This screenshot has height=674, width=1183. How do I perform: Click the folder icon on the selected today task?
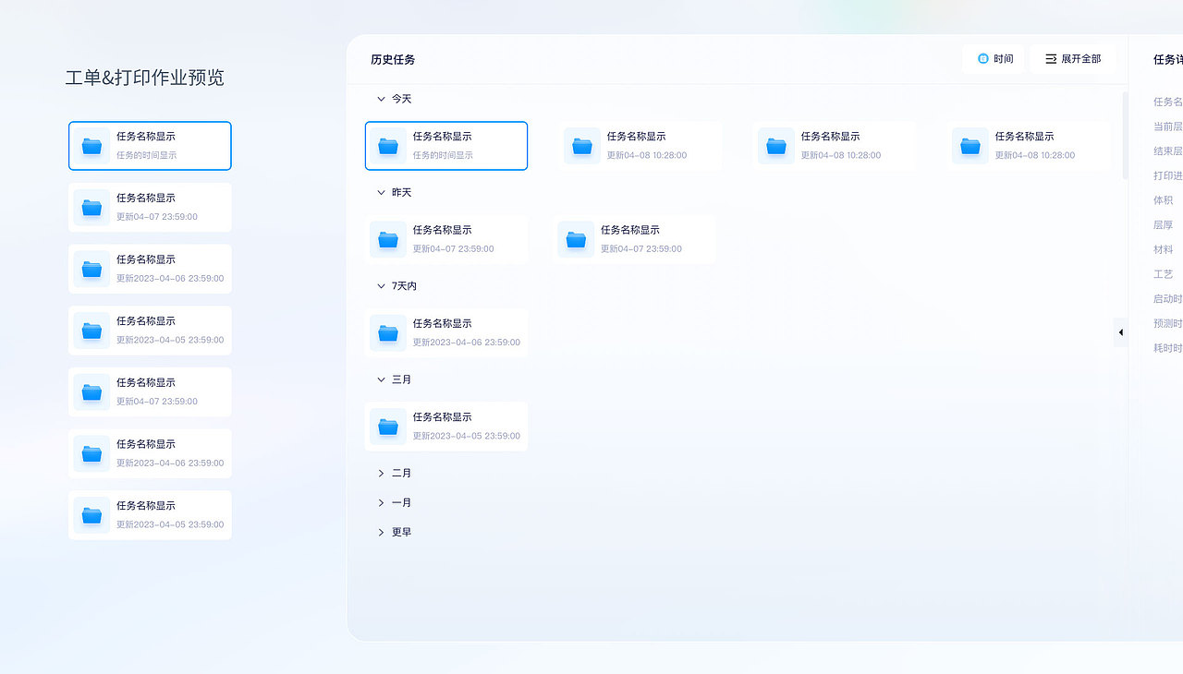[387, 145]
